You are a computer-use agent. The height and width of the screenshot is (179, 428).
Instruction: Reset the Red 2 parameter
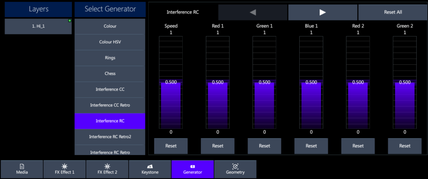pyautogui.click(x=358, y=146)
